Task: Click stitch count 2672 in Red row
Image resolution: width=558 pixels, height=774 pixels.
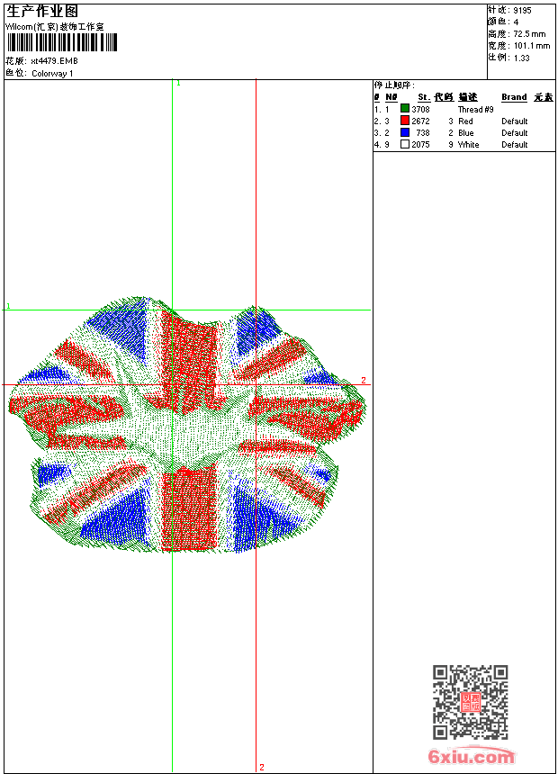Action: (420, 121)
